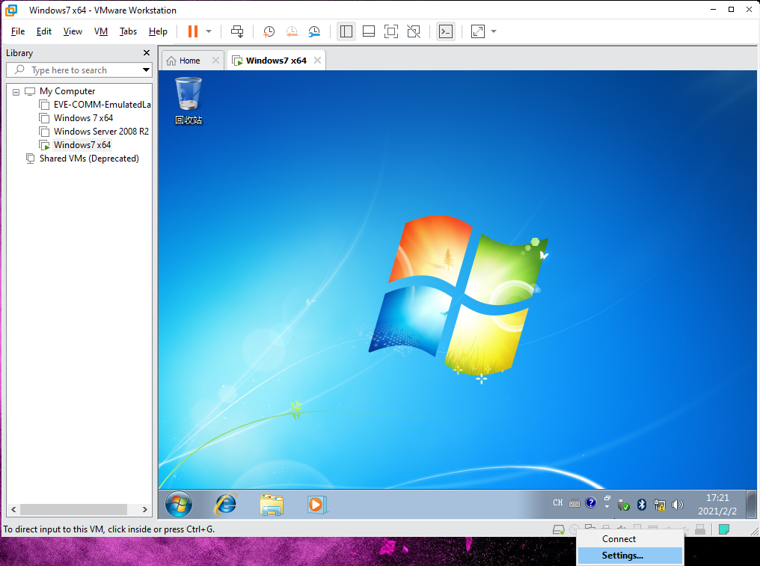The height and width of the screenshot is (566, 760).
Task: Close the Library panel
Action: 147,53
